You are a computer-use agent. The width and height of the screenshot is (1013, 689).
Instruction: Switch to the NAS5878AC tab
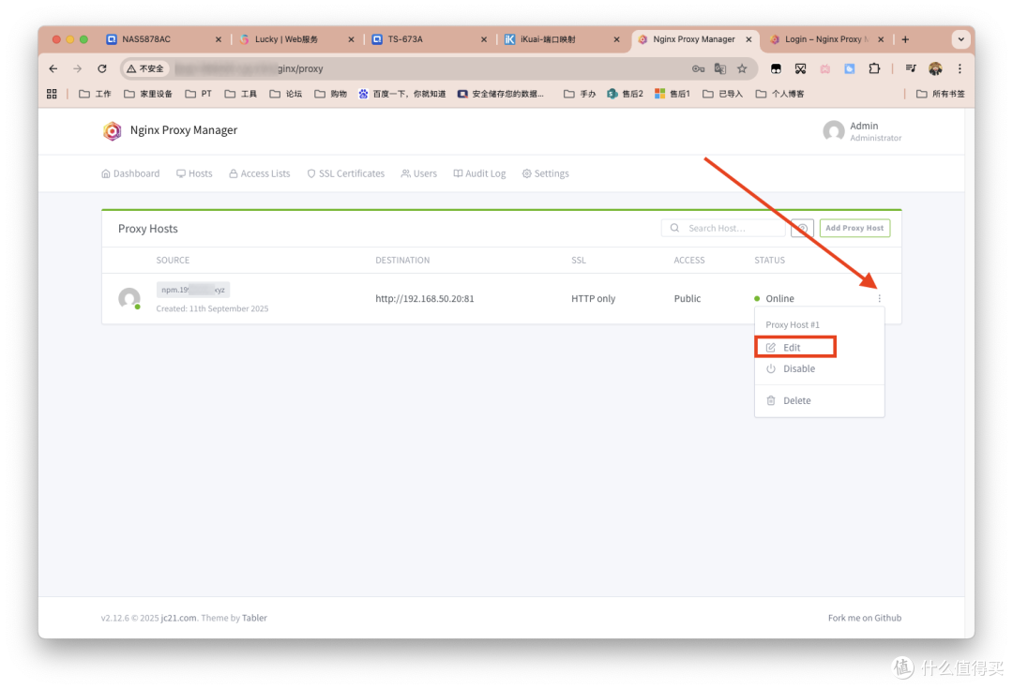pyautogui.click(x=163, y=39)
